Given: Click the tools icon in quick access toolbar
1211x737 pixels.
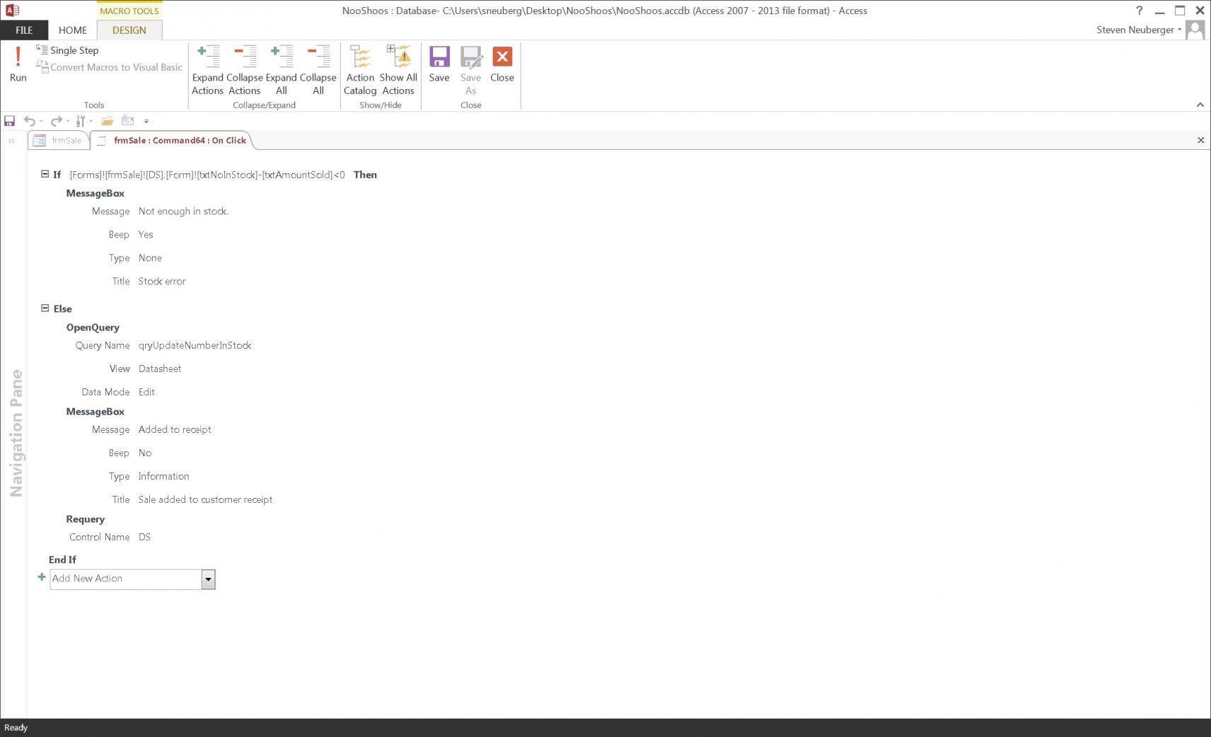Looking at the screenshot, I should [81, 121].
